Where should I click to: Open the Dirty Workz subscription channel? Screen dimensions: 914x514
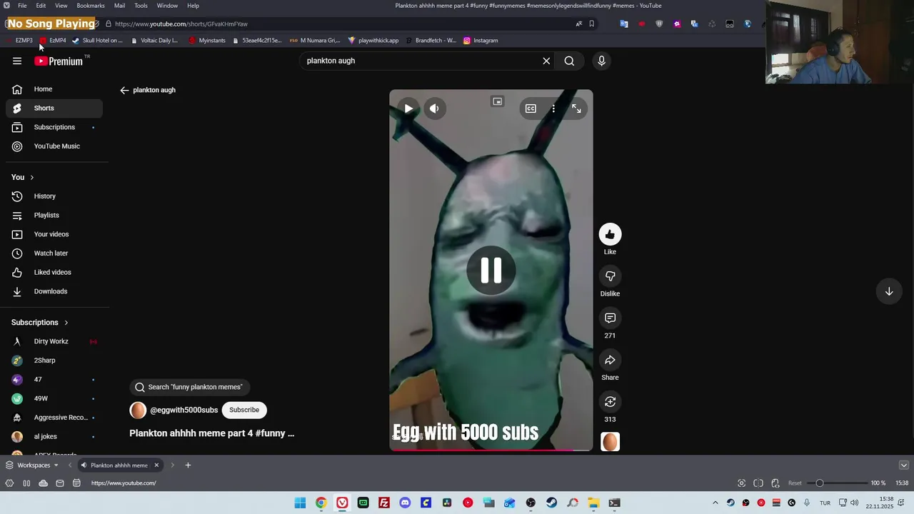point(54,341)
